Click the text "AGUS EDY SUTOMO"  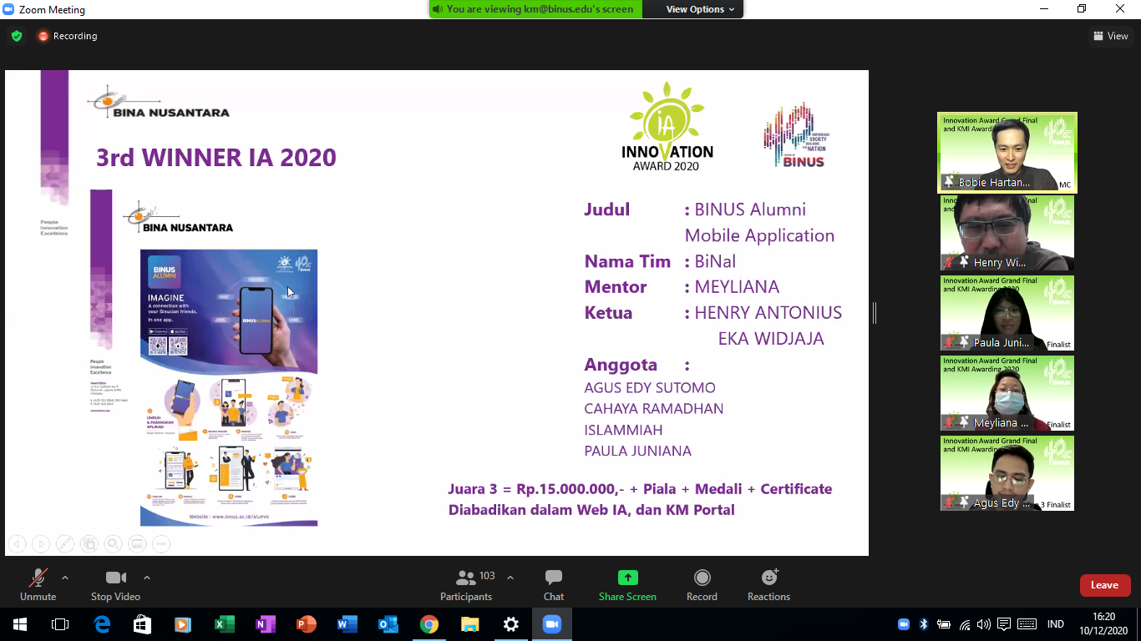pyautogui.click(x=650, y=388)
